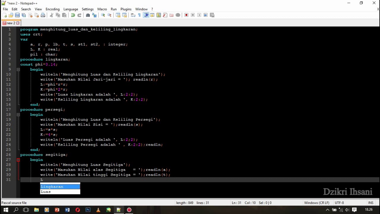
Task: Toggle synchronized vertical scrolling
Action: (x=118, y=15)
